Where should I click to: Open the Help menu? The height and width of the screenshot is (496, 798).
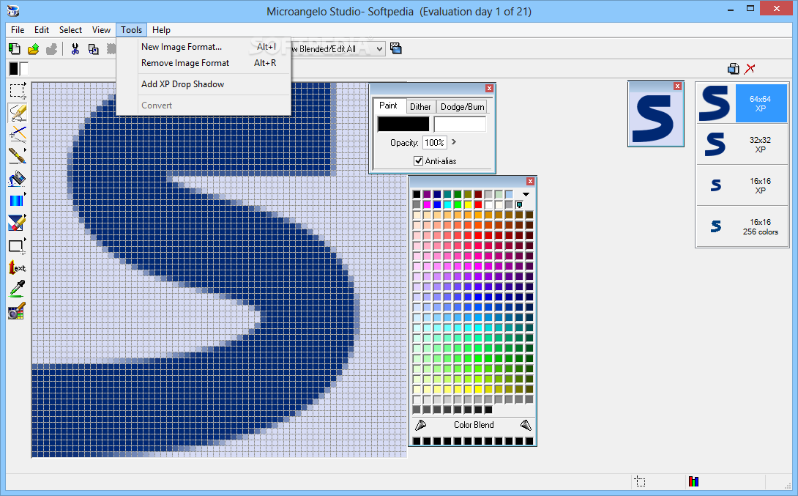pyautogui.click(x=161, y=30)
